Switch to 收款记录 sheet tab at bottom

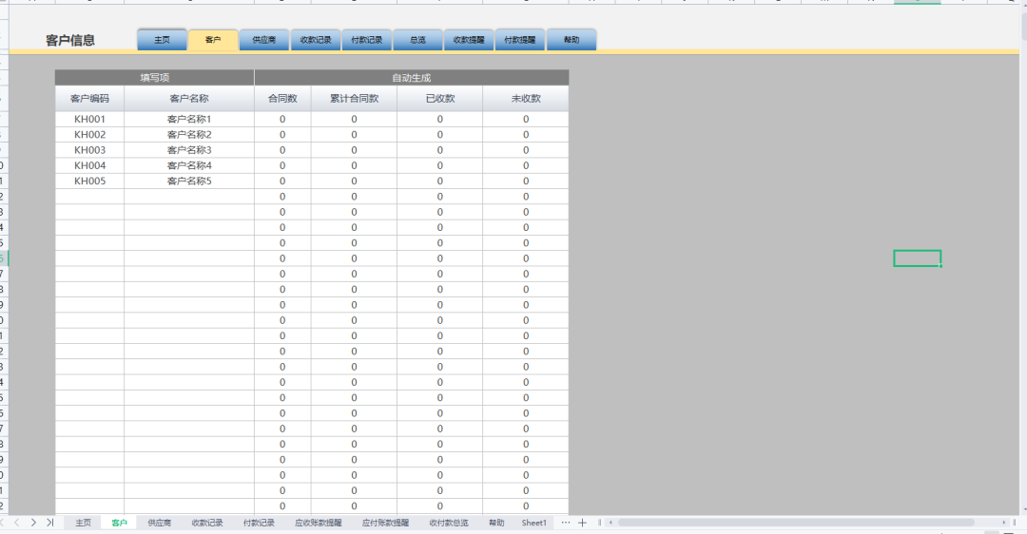point(207,523)
